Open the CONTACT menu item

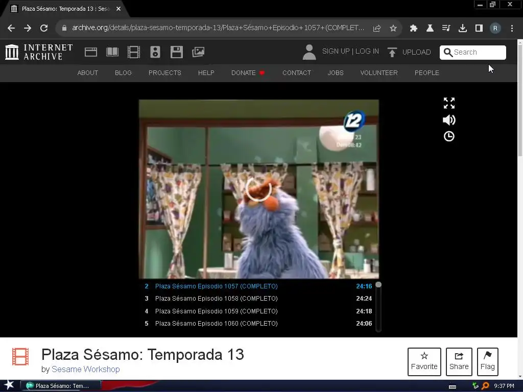pyautogui.click(x=297, y=72)
